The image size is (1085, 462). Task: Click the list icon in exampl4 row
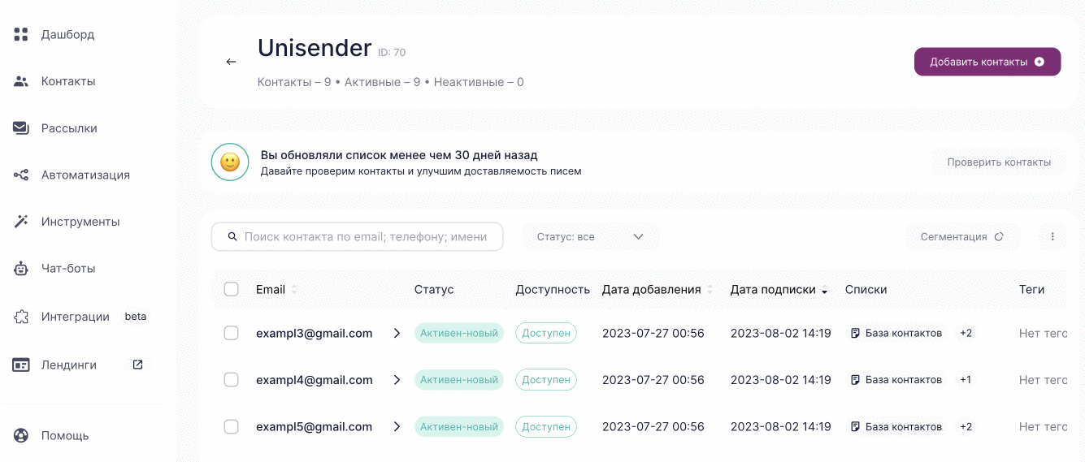(x=855, y=379)
